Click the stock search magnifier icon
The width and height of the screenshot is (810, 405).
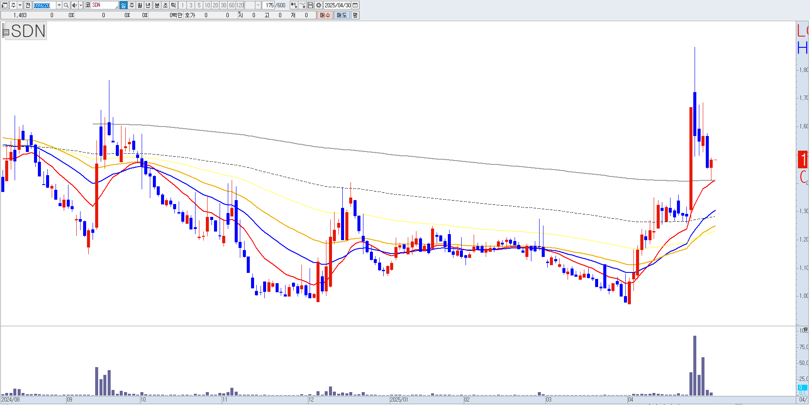[66, 5]
